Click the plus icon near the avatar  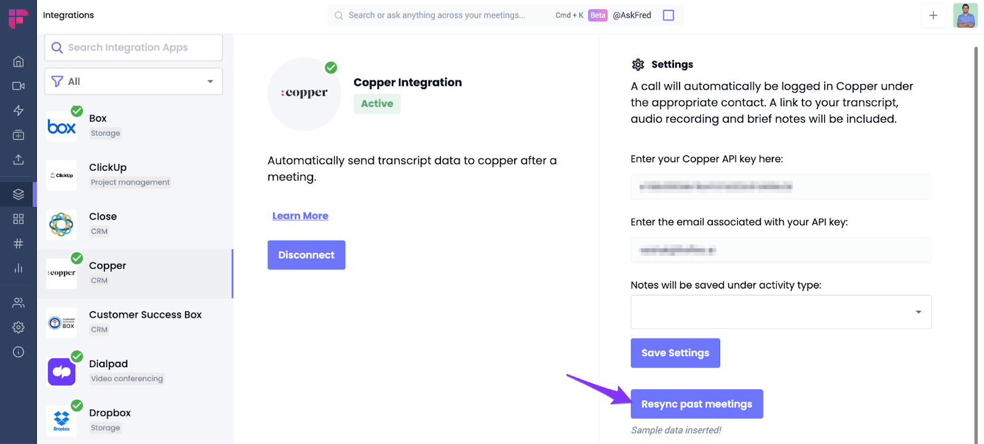click(933, 15)
